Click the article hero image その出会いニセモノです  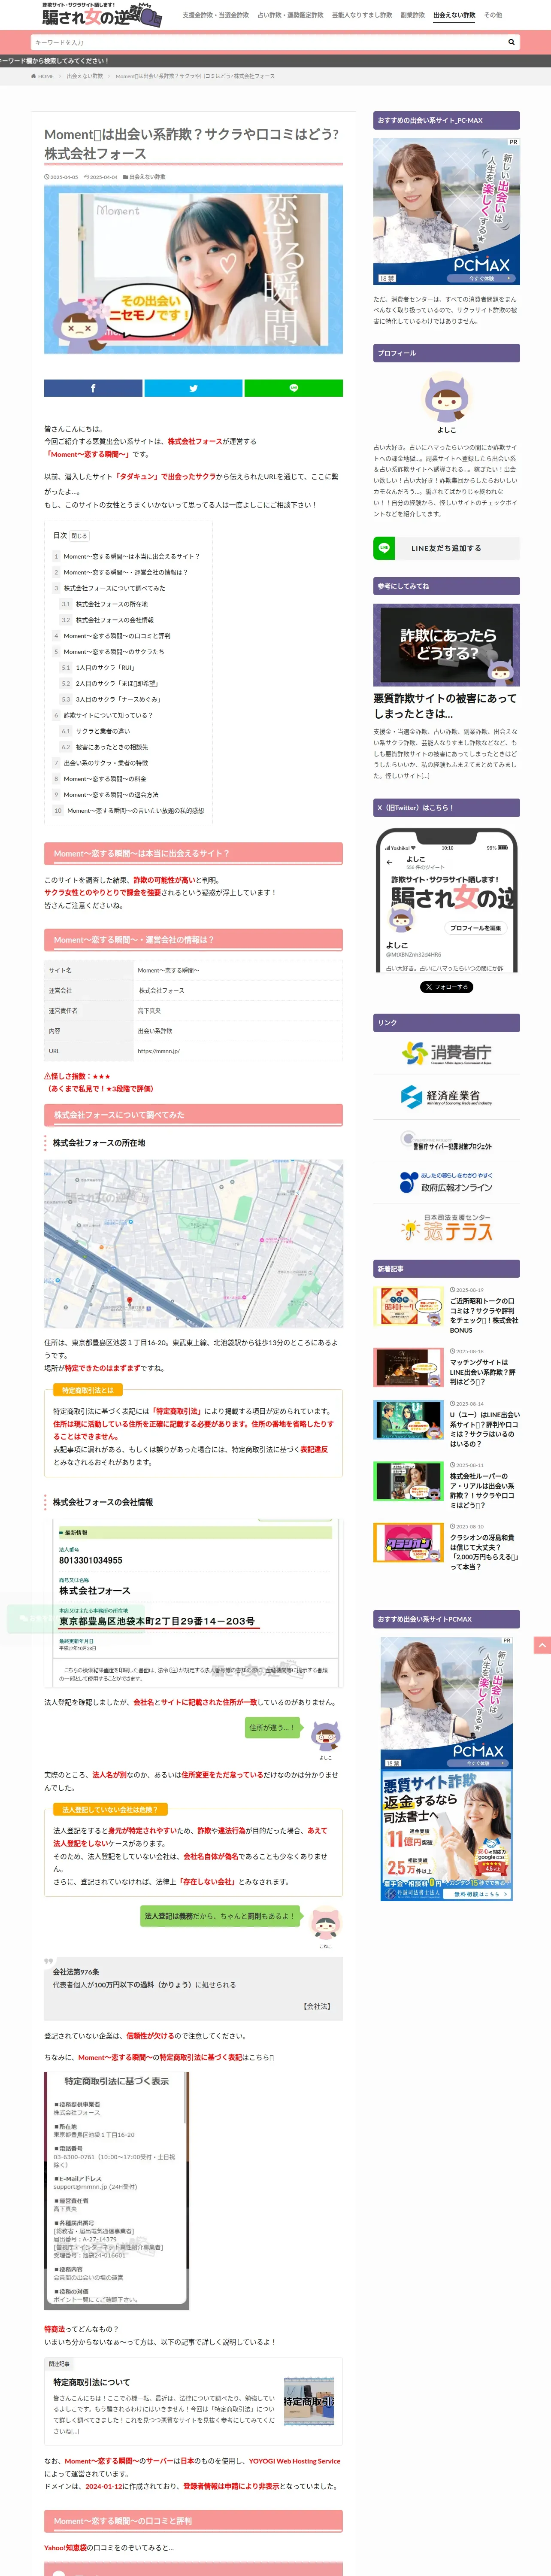[193, 270]
